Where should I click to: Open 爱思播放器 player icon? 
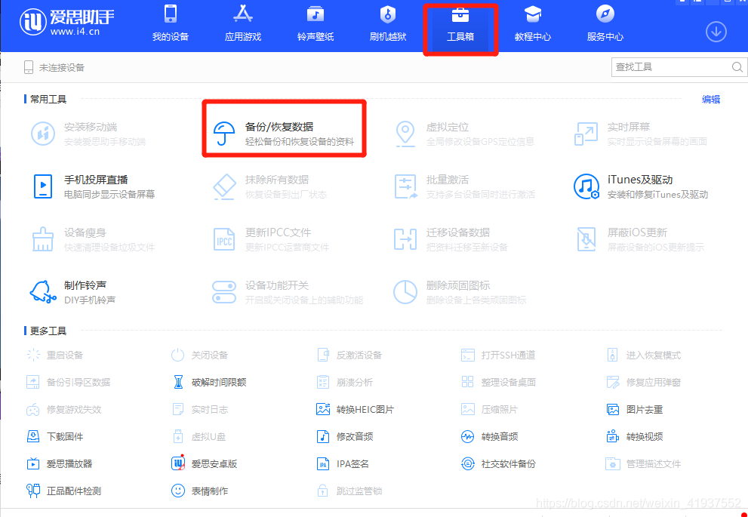pos(33,463)
